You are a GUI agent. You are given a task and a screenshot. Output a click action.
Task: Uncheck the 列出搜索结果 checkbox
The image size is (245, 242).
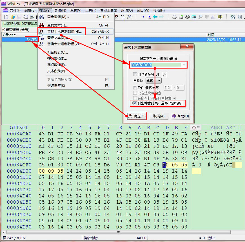click(135, 103)
